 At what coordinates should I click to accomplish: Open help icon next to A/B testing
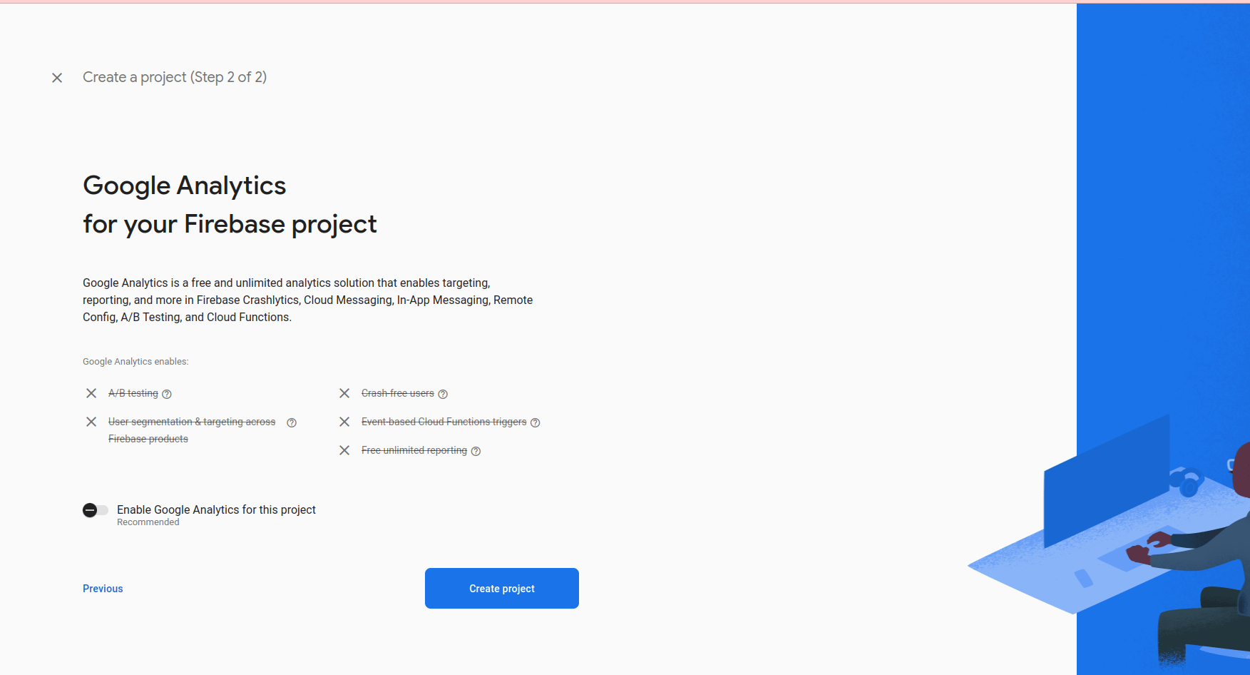[167, 394]
